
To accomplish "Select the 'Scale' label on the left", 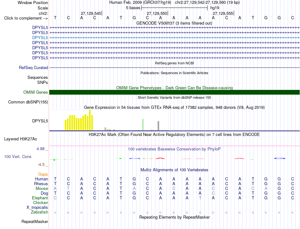I will (x=43, y=8).
